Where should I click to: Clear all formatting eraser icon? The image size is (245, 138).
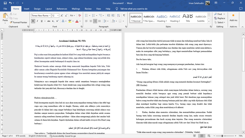pyautogui.click(x=80, y=16)
